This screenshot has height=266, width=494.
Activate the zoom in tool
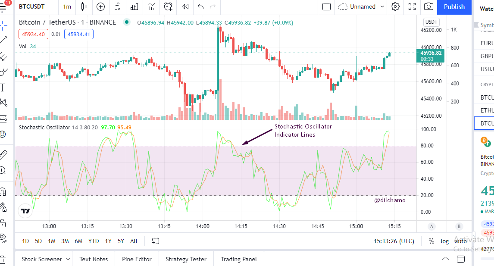click(x=3, y=171)
